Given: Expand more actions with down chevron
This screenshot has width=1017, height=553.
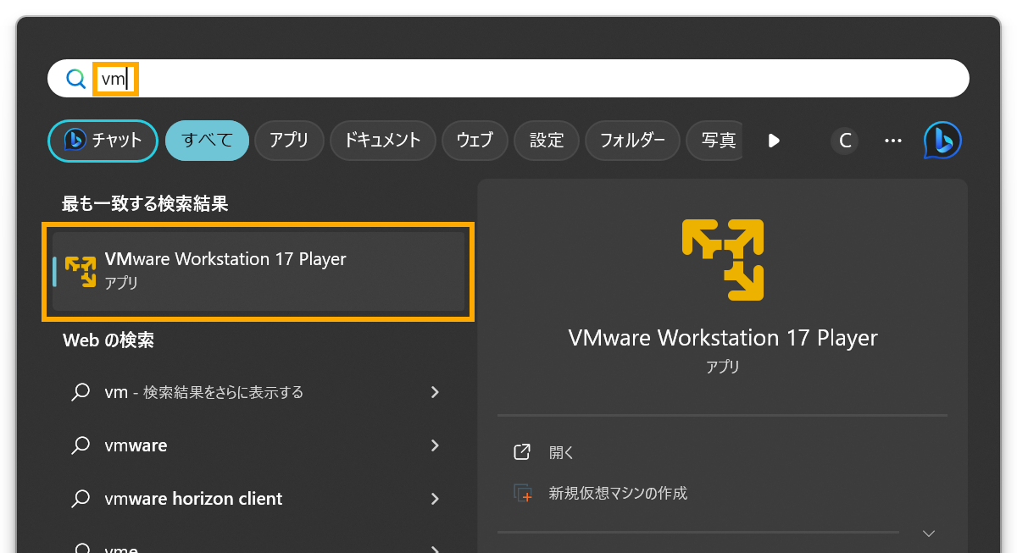Looking at the screenshot, I should [929, 534].
